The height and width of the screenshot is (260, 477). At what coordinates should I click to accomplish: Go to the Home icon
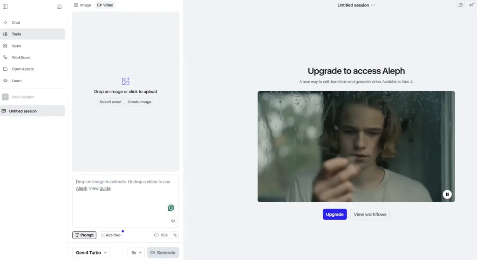click(x=59, y=7)
